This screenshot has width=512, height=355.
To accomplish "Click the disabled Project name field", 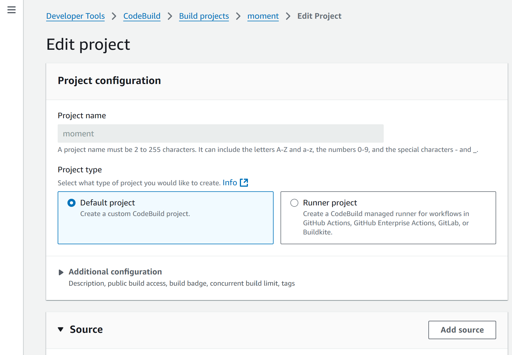I will (221, 133).
